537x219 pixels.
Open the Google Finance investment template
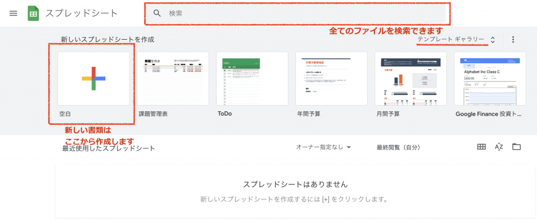pyautogui.click(x=490, y=78)
